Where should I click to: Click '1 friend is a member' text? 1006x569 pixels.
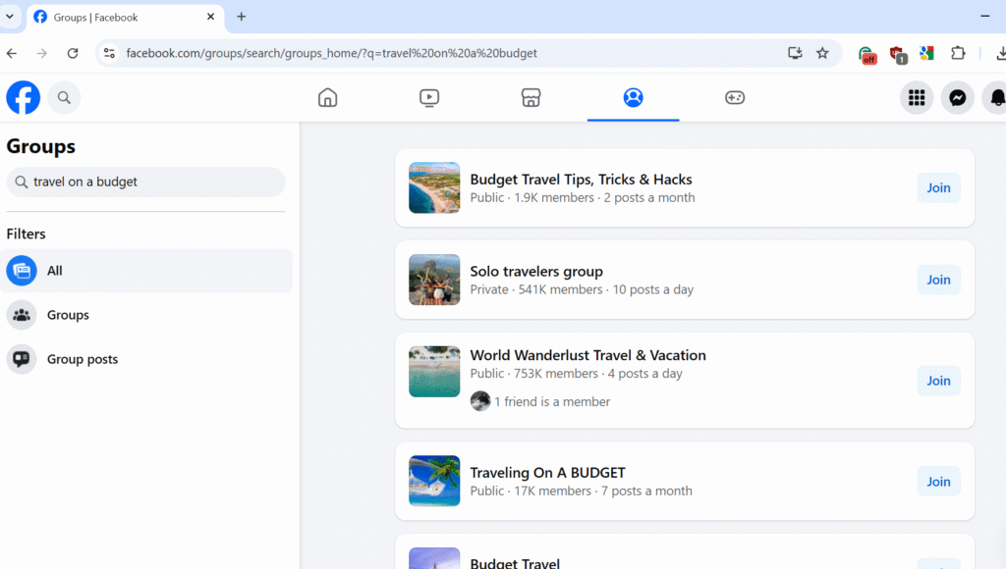tap(552, 402)
